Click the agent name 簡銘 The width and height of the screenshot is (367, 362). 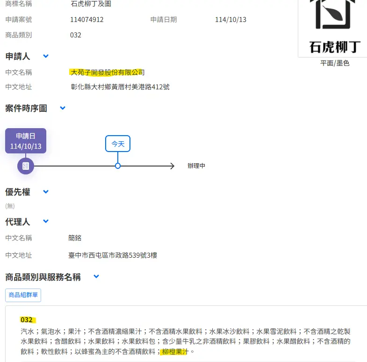tap(75, 238)
